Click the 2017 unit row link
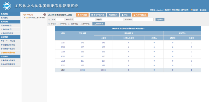The image size is (209, 102). pos(63,43)
